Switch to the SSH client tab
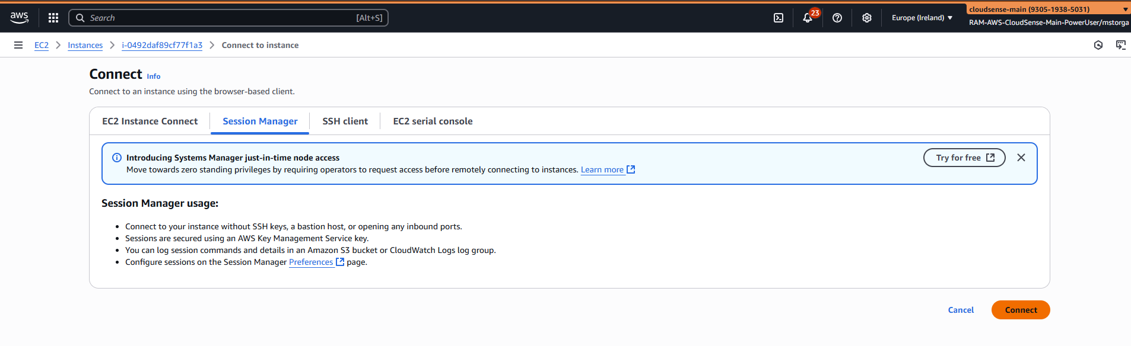The height and width of the screenshot is (346, 1131). (x=345, y=121)
